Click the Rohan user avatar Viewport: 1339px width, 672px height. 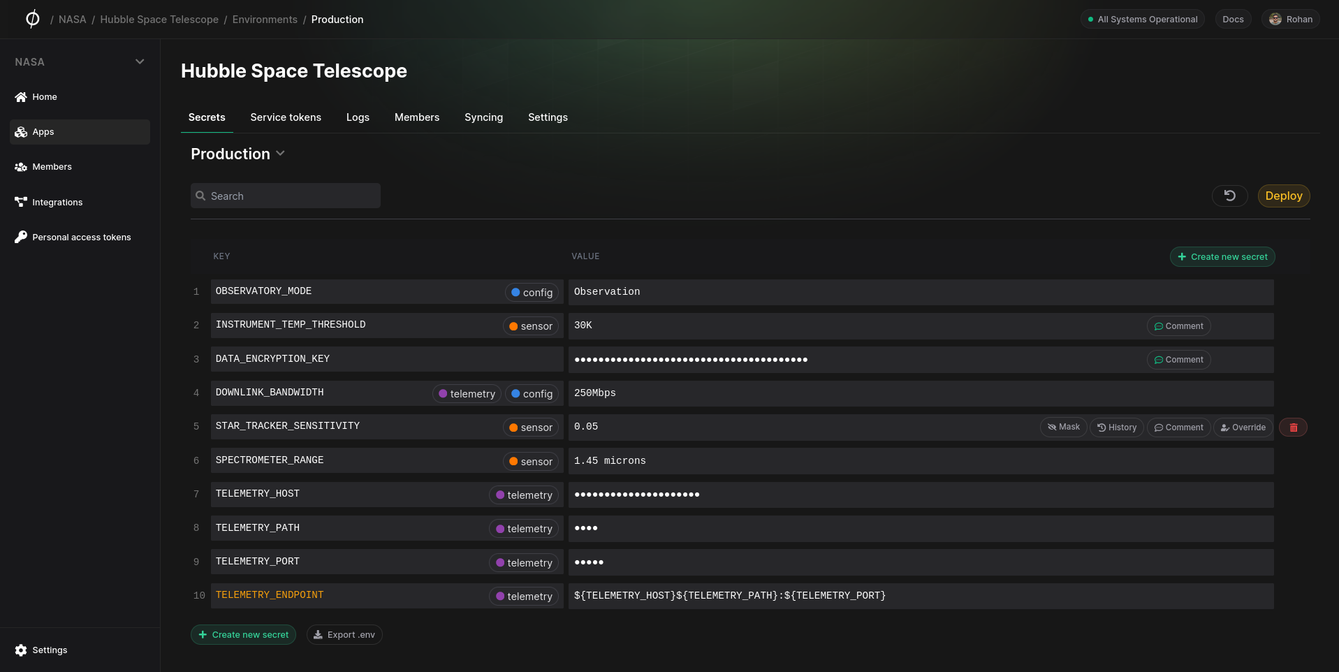[x=1275, y=20]
